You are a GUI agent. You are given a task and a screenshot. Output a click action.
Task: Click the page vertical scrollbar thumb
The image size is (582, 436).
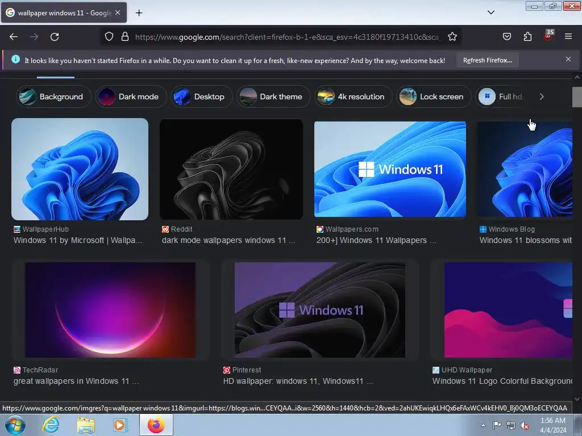point(577,97)
